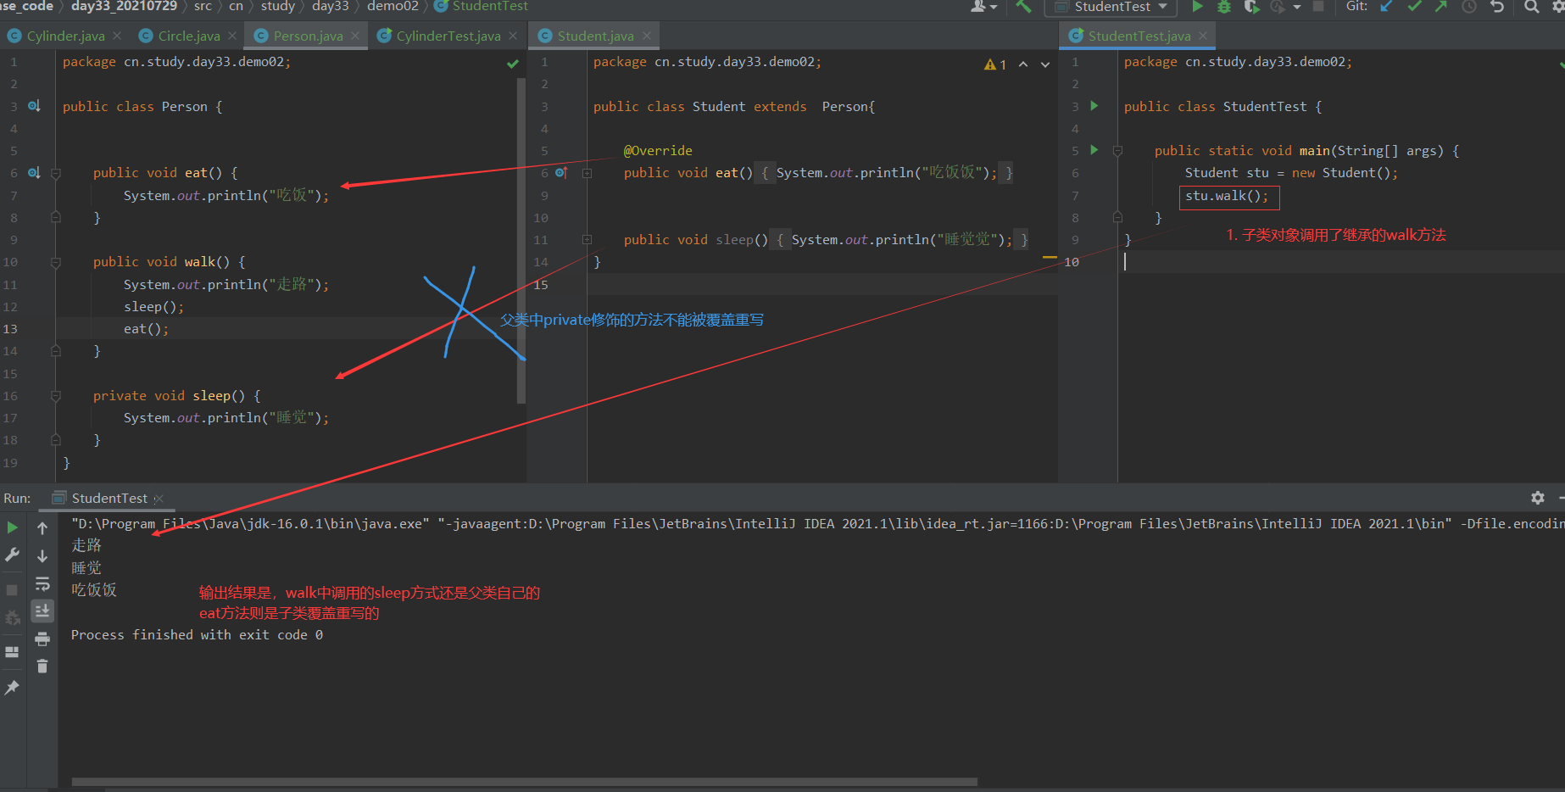Switch to CylinderTest.java tab
The height and width of the screenshot is (792, 1565).
(x=448, y=36)
